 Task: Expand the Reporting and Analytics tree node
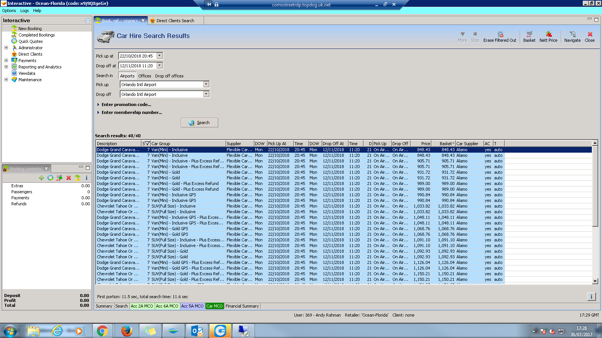click(x=6, y=67)
